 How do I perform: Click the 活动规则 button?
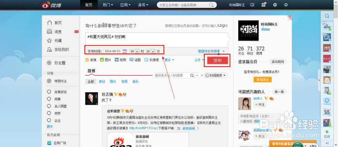pos(278,62)
